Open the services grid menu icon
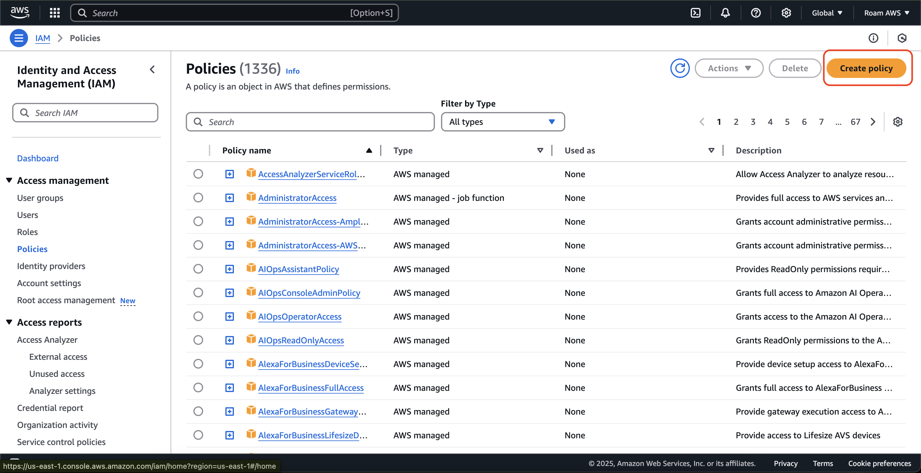The width and height of the screenshot is (921, 473). pyautogui.click(x=55, y=13)
